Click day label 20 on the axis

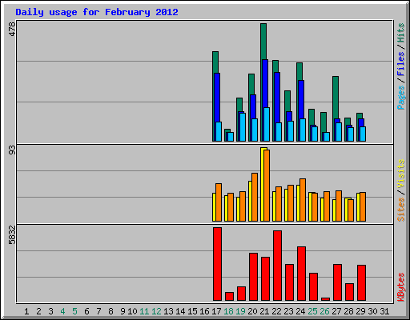[x=252, y=311]
